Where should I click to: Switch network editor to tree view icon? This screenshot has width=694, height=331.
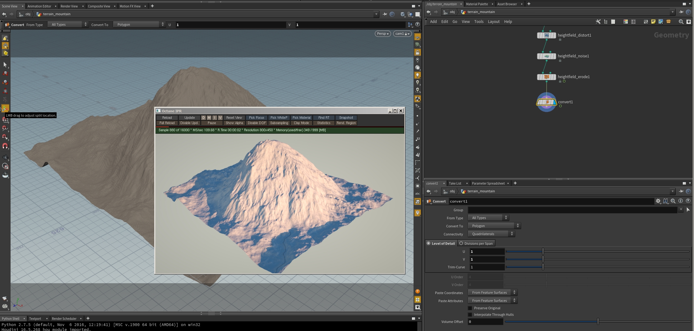click(x=606, y=22)
